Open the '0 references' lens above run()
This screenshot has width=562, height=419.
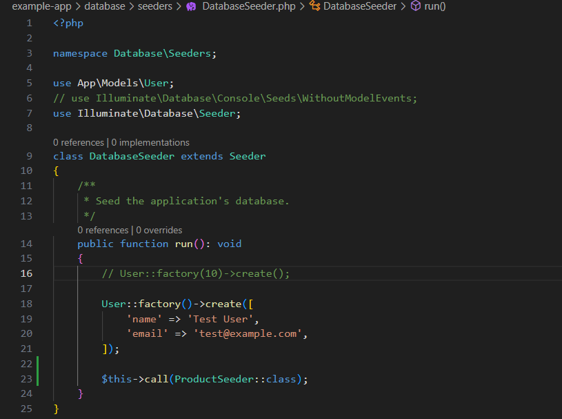coord(103,230)
